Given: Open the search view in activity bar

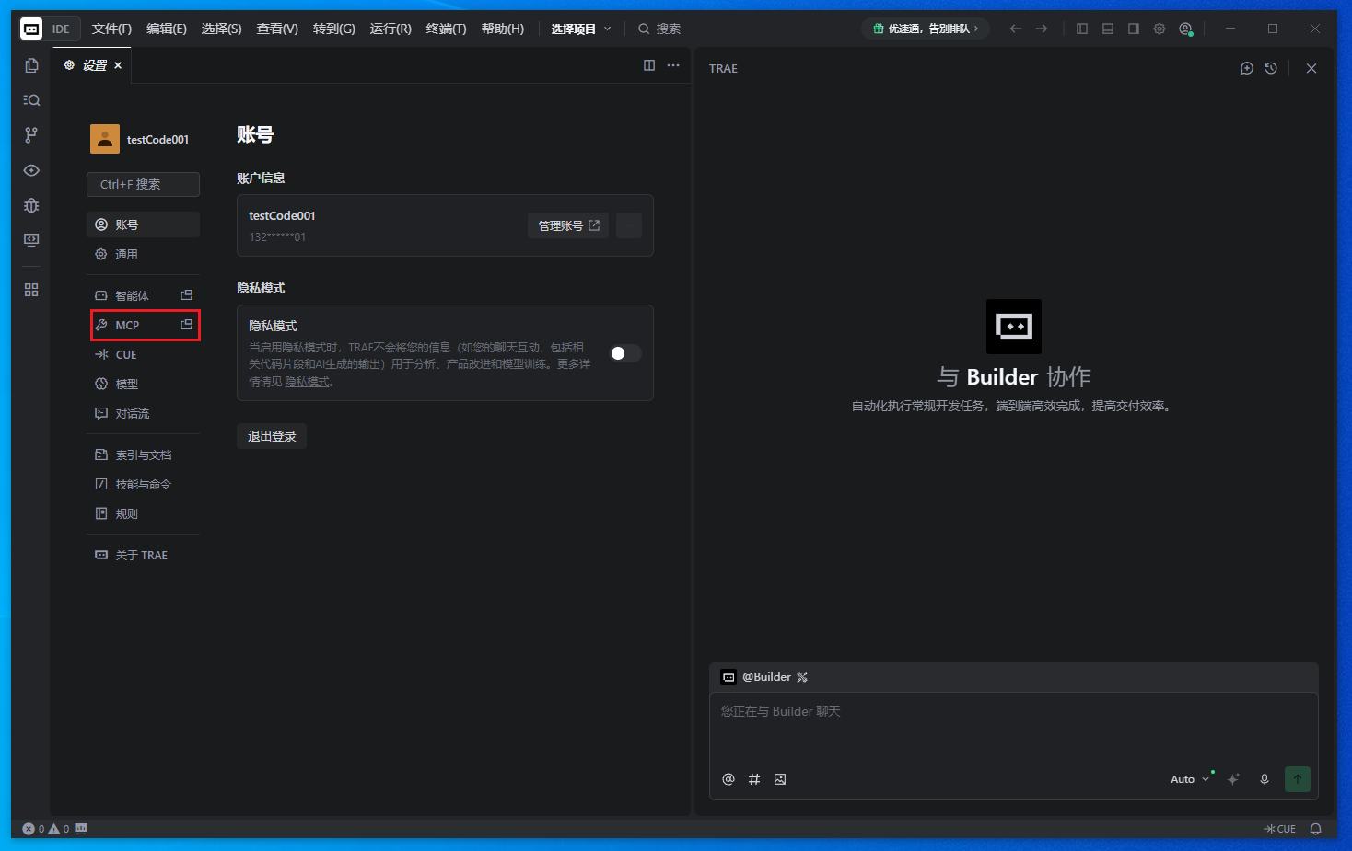Looking at the screenshot, I should [x=31, y=100].
